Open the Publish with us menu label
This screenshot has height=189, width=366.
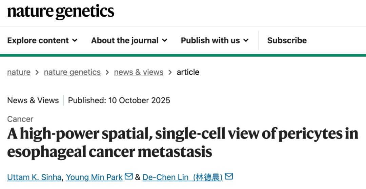tap(210, 40)
